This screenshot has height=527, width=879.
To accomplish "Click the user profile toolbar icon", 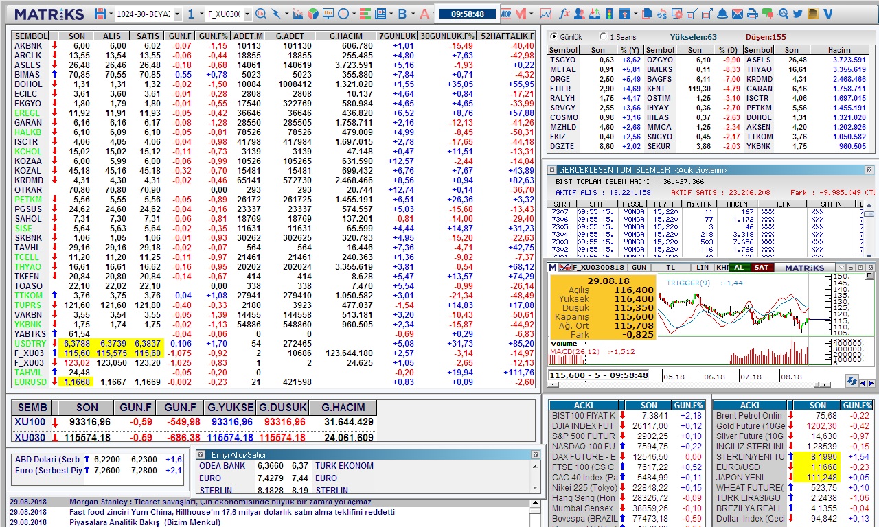I will pyautogui.click(x=580, y=14).
